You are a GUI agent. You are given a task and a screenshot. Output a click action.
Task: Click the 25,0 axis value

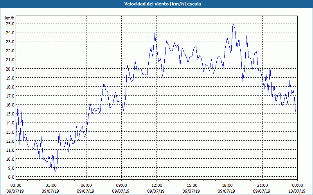pyautogui.click(x=10, y=23)
